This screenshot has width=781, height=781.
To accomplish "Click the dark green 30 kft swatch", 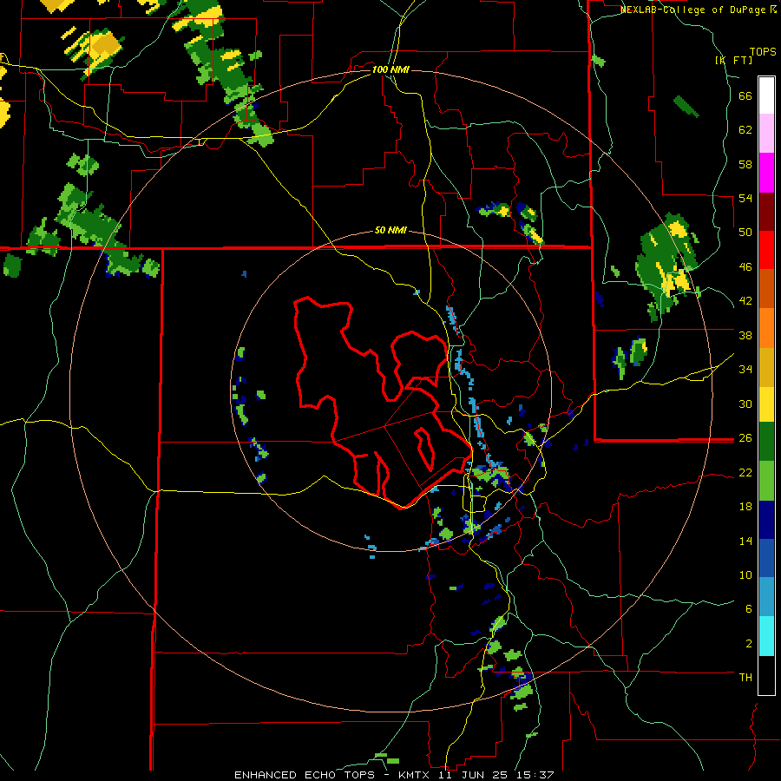I will (x=766, y=442).
